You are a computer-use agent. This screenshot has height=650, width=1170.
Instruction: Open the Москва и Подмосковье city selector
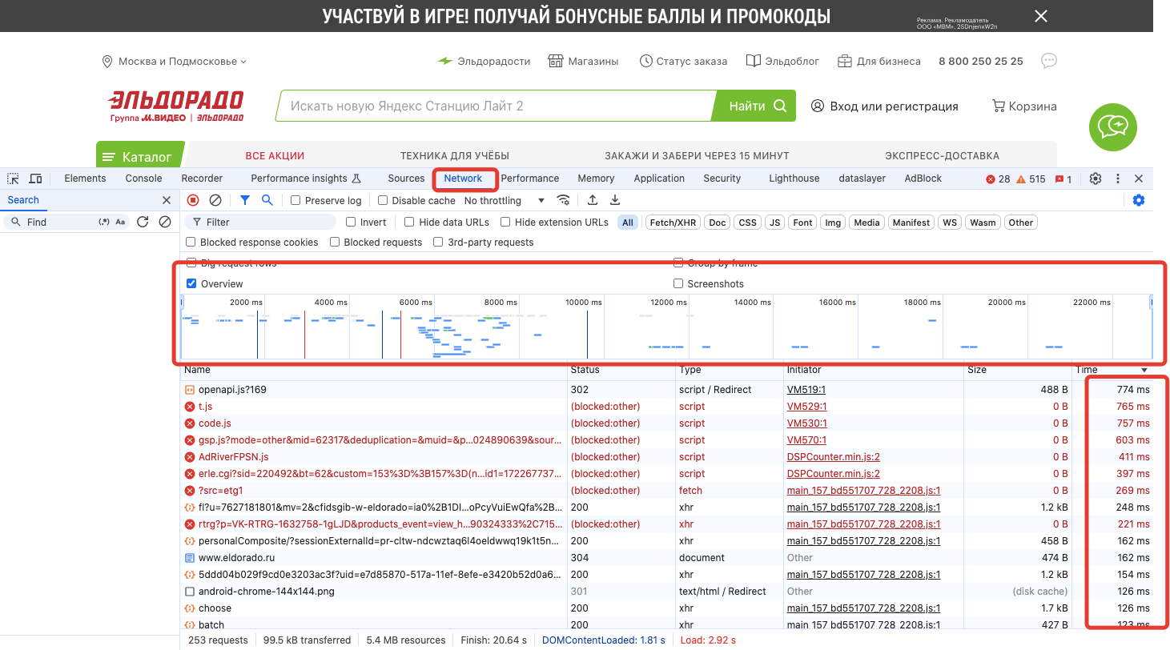175,62
